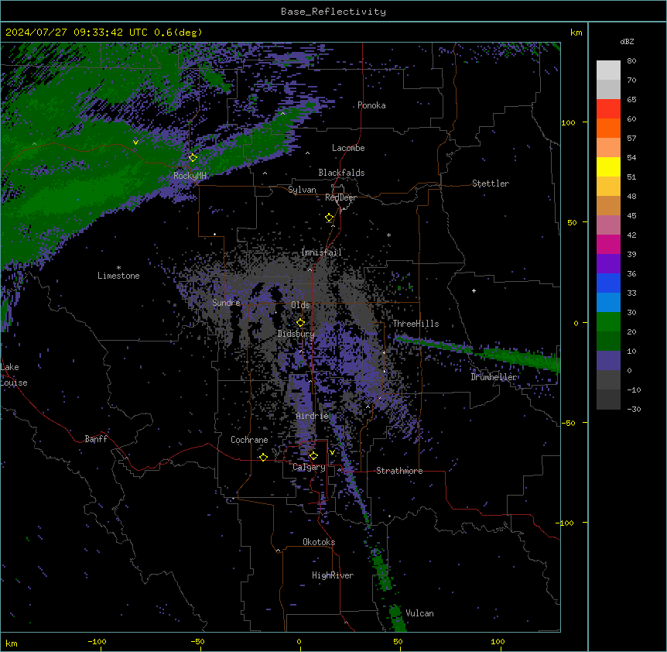667x652 pixels.
Task: Select the Blackfalds label
Action: 341,173
